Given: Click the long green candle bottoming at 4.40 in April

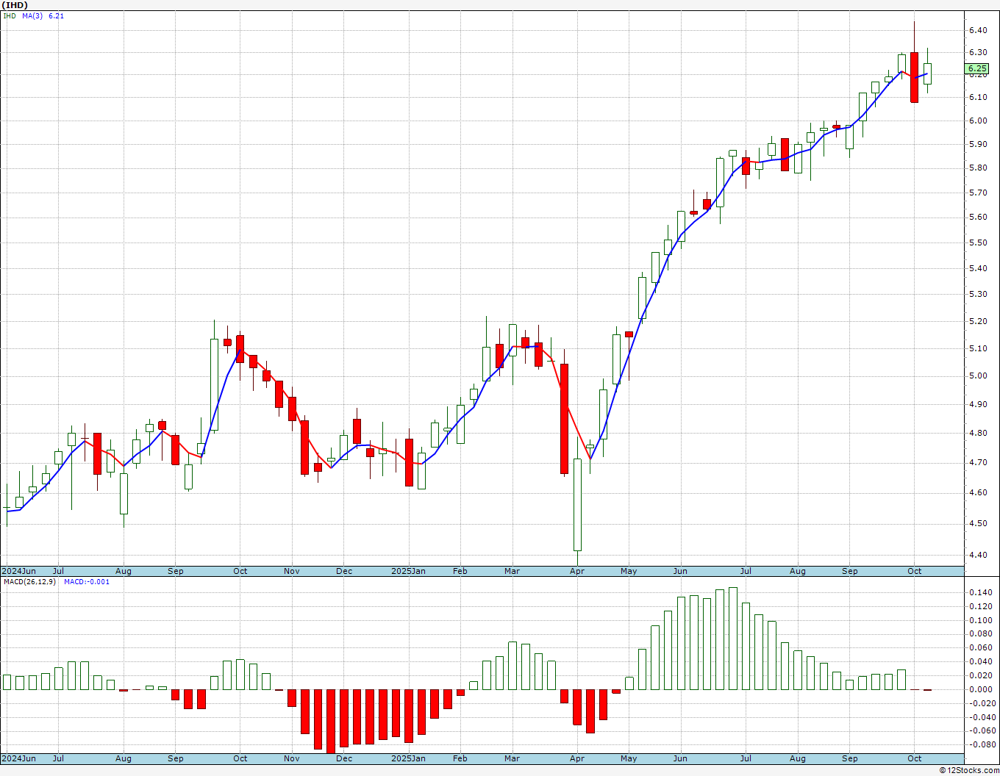Looking at the screenshot, I should [577, 505].
